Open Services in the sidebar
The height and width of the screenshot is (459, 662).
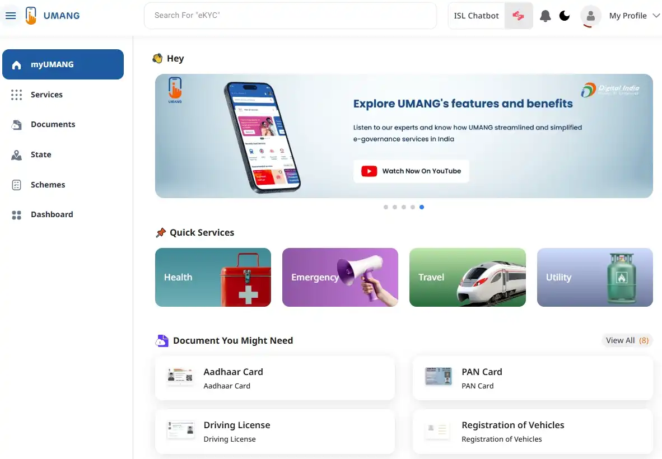pos(63,95)
